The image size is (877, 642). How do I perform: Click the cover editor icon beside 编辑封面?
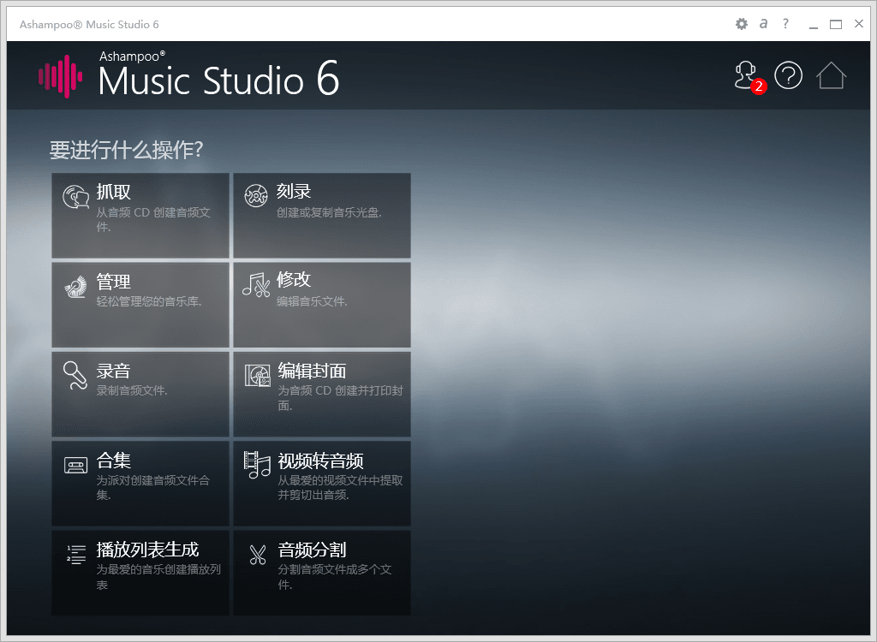point(257,375)
